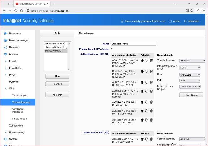Move AES-256 / SHA2-256 / DH-21-ECP-521 method up
The image size is (208, 146).
(142, 102)
